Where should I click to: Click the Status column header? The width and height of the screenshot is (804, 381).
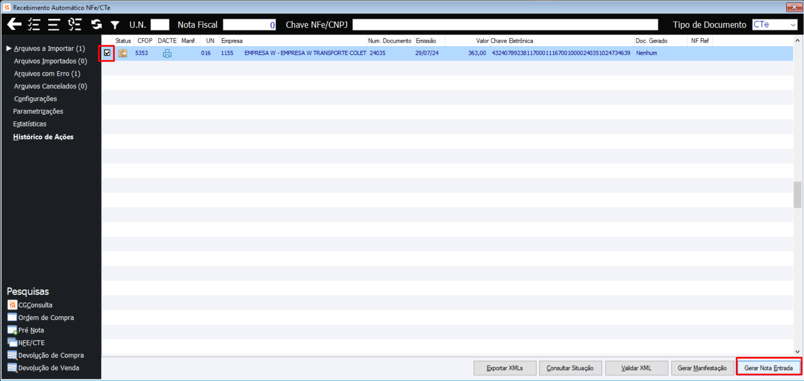pos(123,41)
